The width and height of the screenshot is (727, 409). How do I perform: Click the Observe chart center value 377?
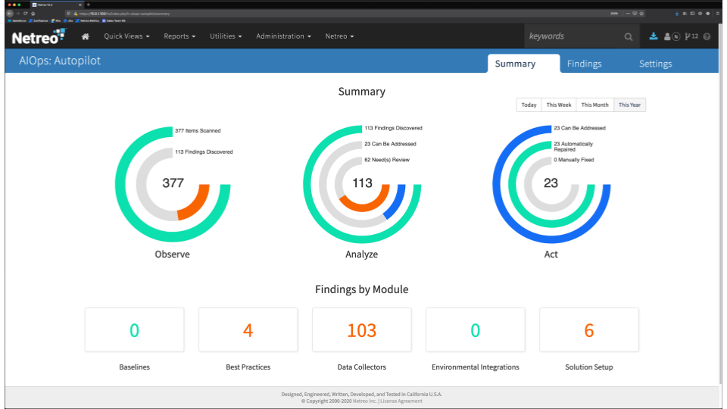pos(173,183)
